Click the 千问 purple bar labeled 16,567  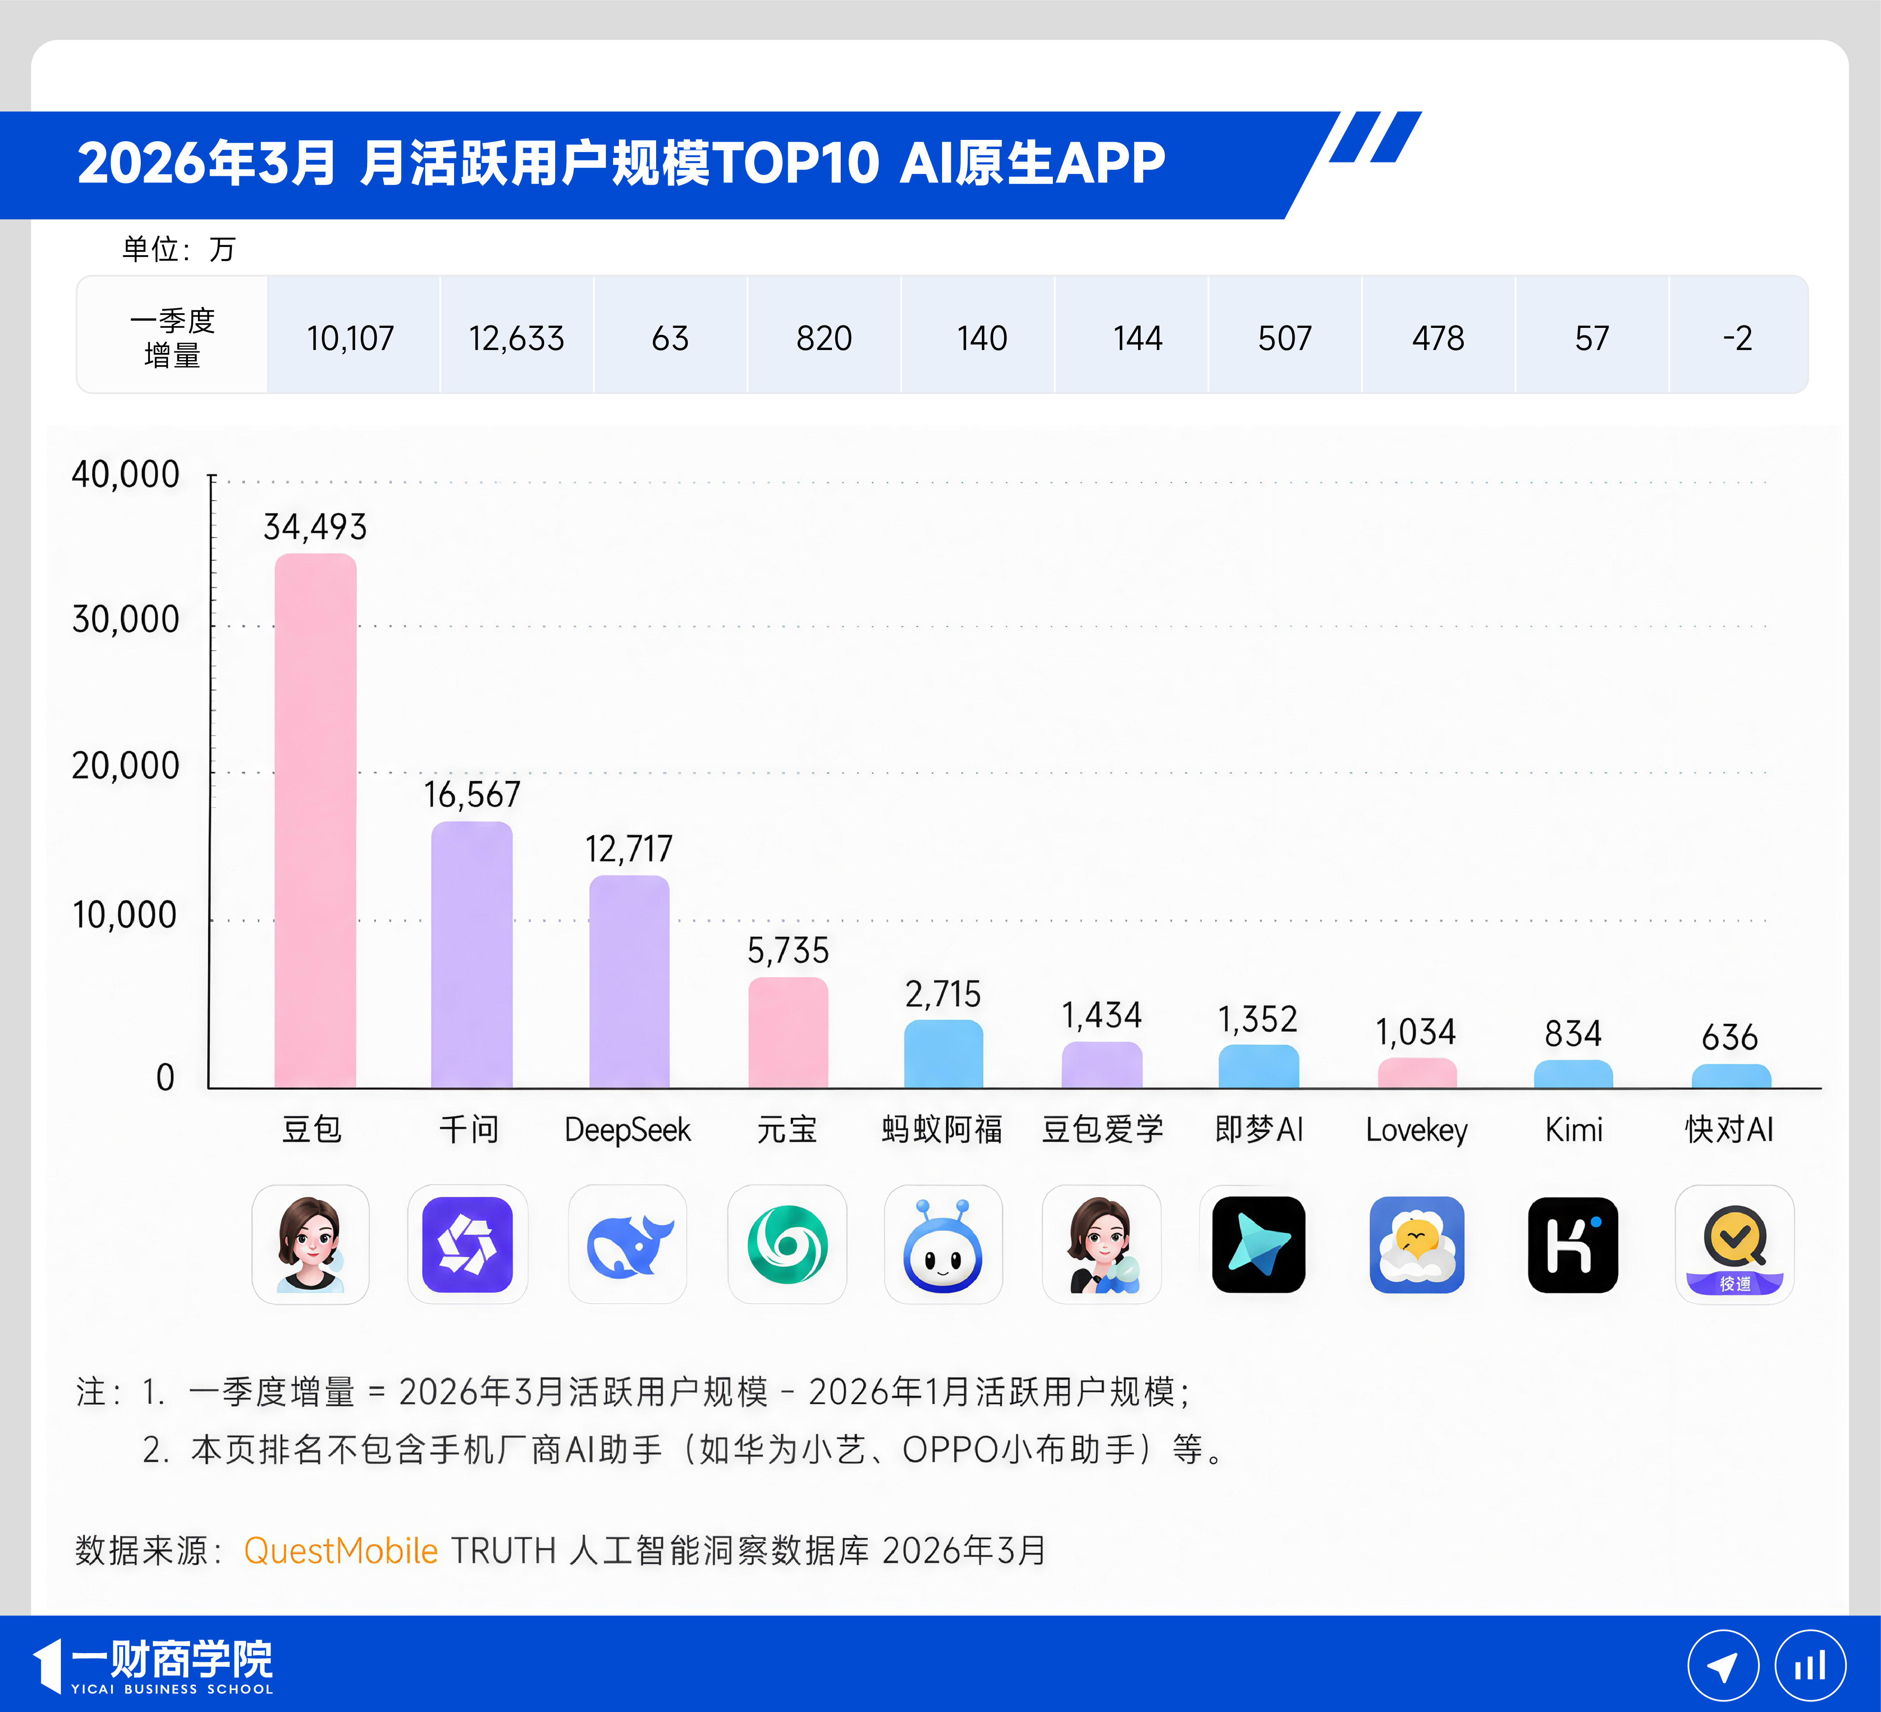point(472,954)
